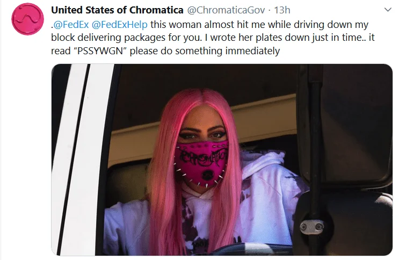
Task: Click the United States of Chromatica name
Action: (x=117, y=10)
